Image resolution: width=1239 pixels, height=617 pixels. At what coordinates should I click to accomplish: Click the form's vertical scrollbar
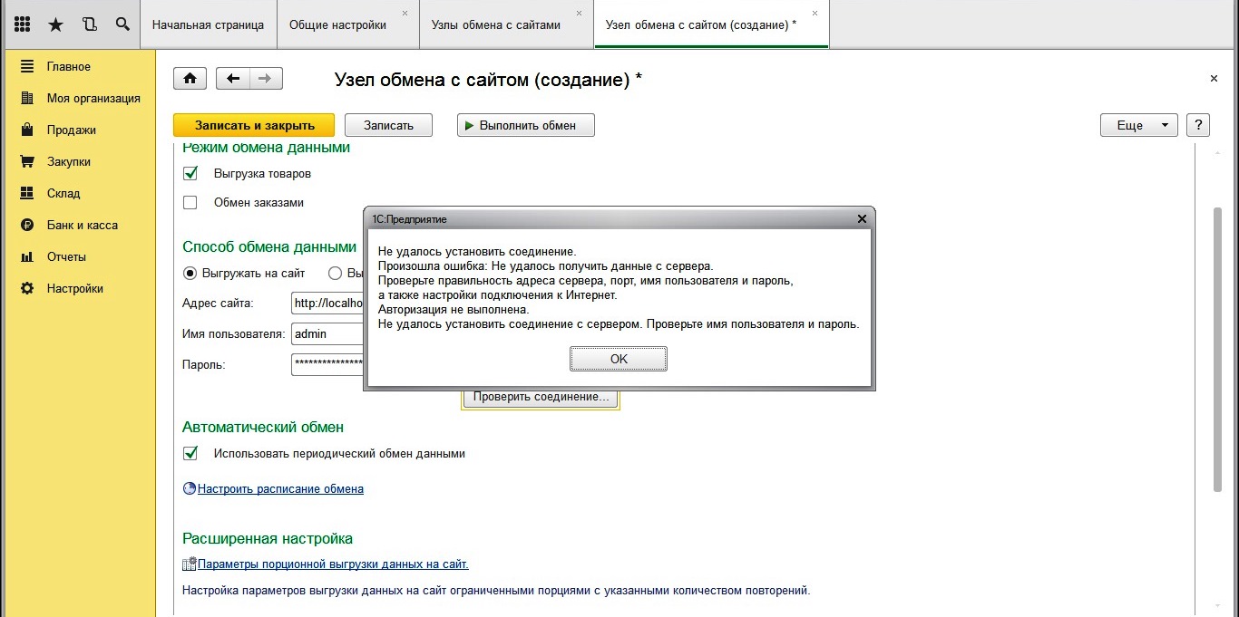pyautogui.click(x=1217, y=349)
